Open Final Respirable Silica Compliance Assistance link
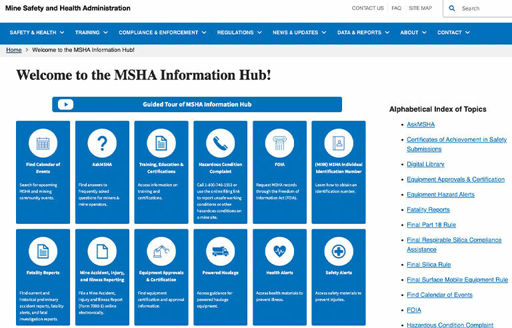Screen dimensions: 512x328 [454, 245]
